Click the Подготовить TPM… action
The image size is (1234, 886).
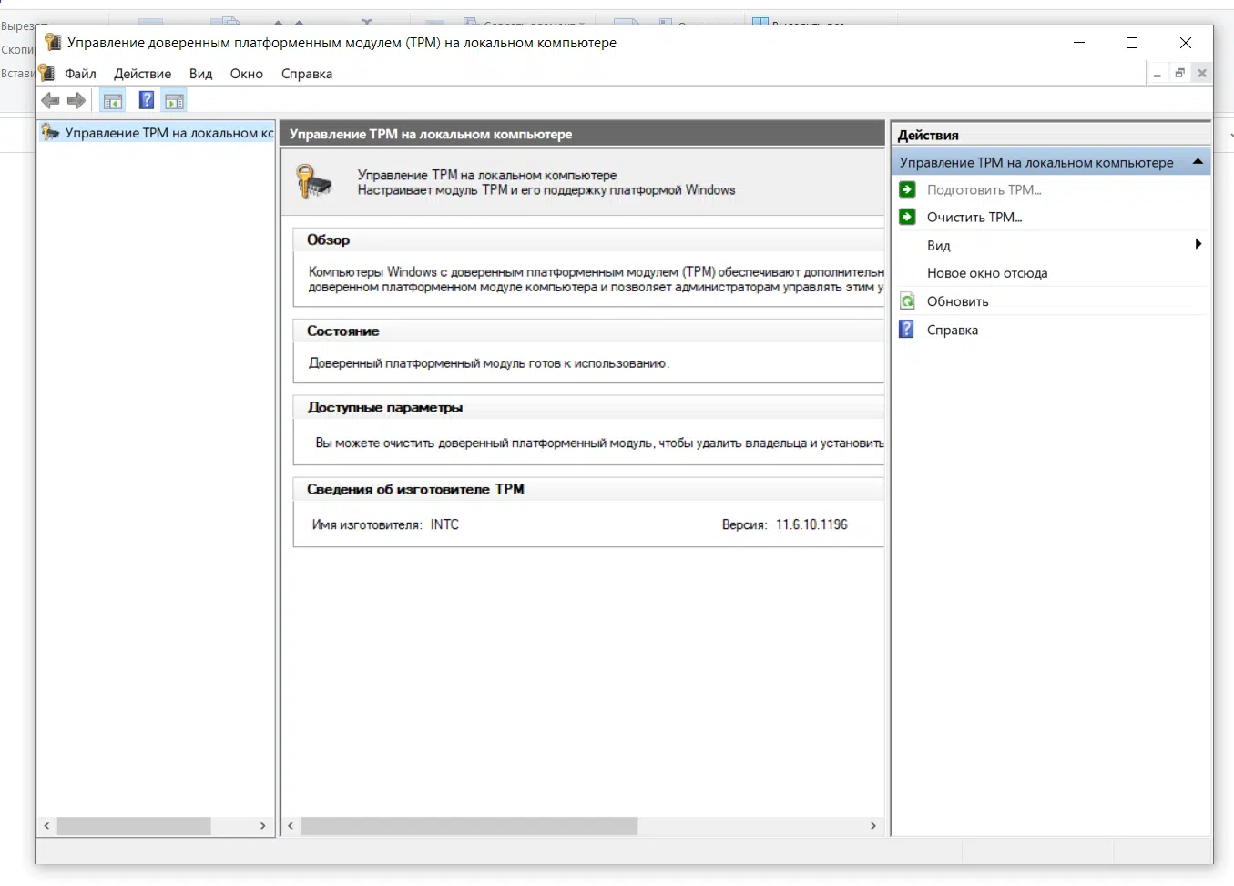pos(984,190)
